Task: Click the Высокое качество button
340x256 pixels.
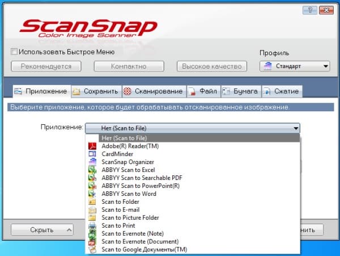Action: 212,66
